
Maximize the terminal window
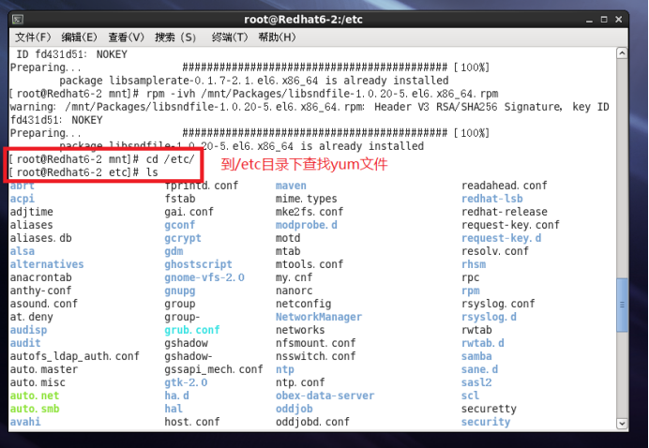coord(604,20)
